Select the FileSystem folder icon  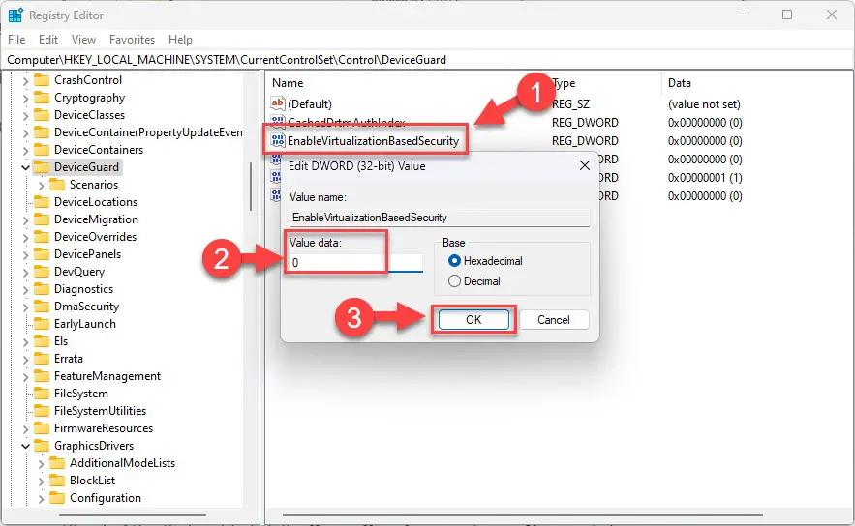(42, 394)
